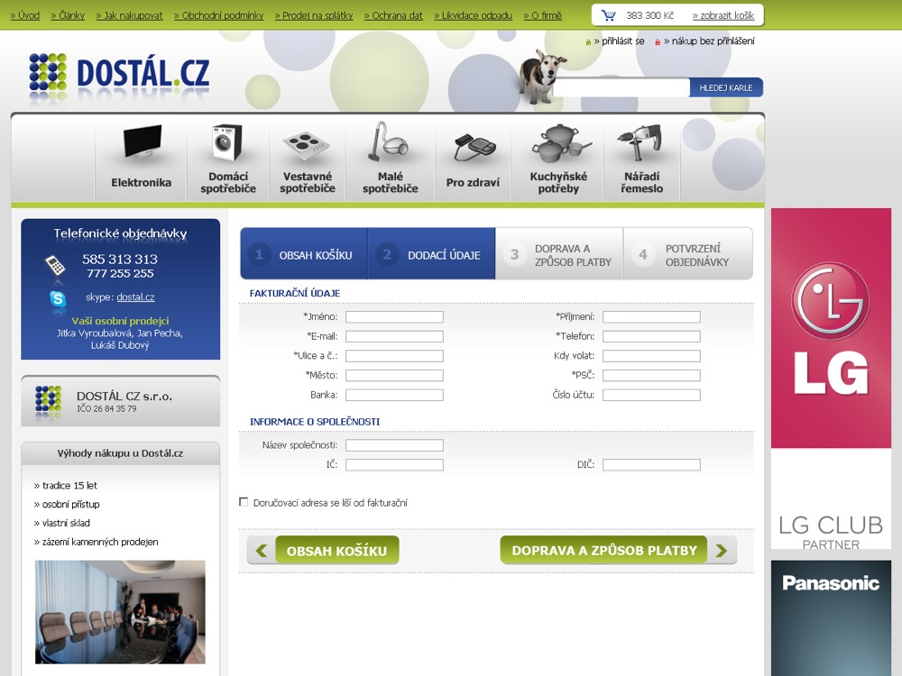
Task: Click the shopping cart icon
Action: tap(608, 15)
